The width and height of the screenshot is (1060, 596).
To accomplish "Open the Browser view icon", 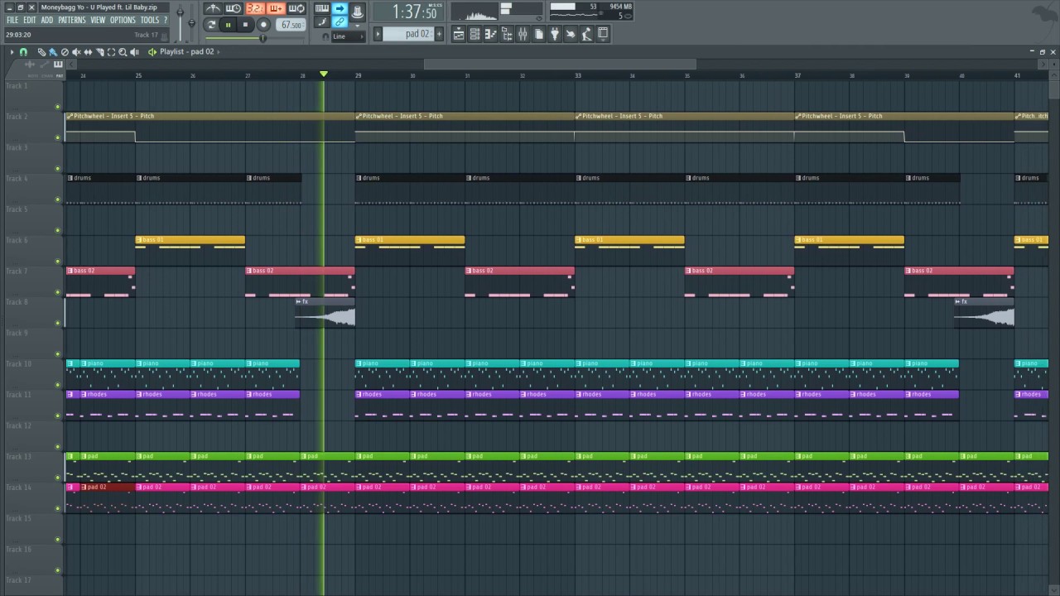I will click(507, 34).
